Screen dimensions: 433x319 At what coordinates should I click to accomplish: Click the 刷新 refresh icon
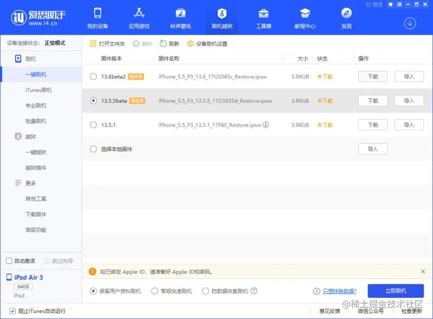[x=163, y=44]
